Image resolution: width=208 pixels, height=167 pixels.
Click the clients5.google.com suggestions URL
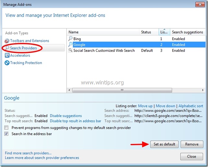click(x=168, y=116)
